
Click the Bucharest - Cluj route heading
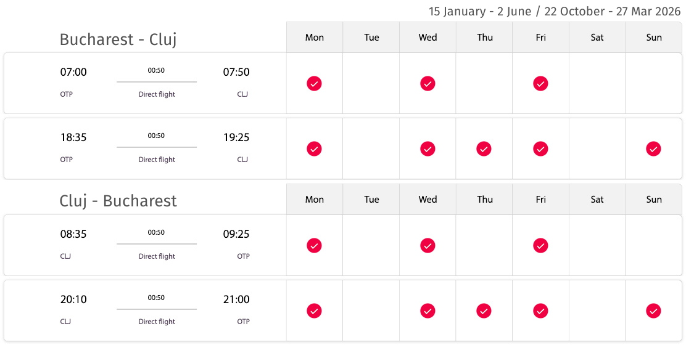[118, 40]
